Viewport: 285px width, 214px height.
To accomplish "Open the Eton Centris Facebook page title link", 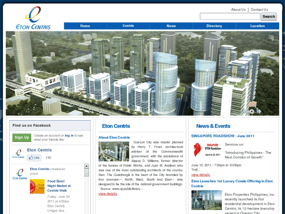I will pos(39,150).
